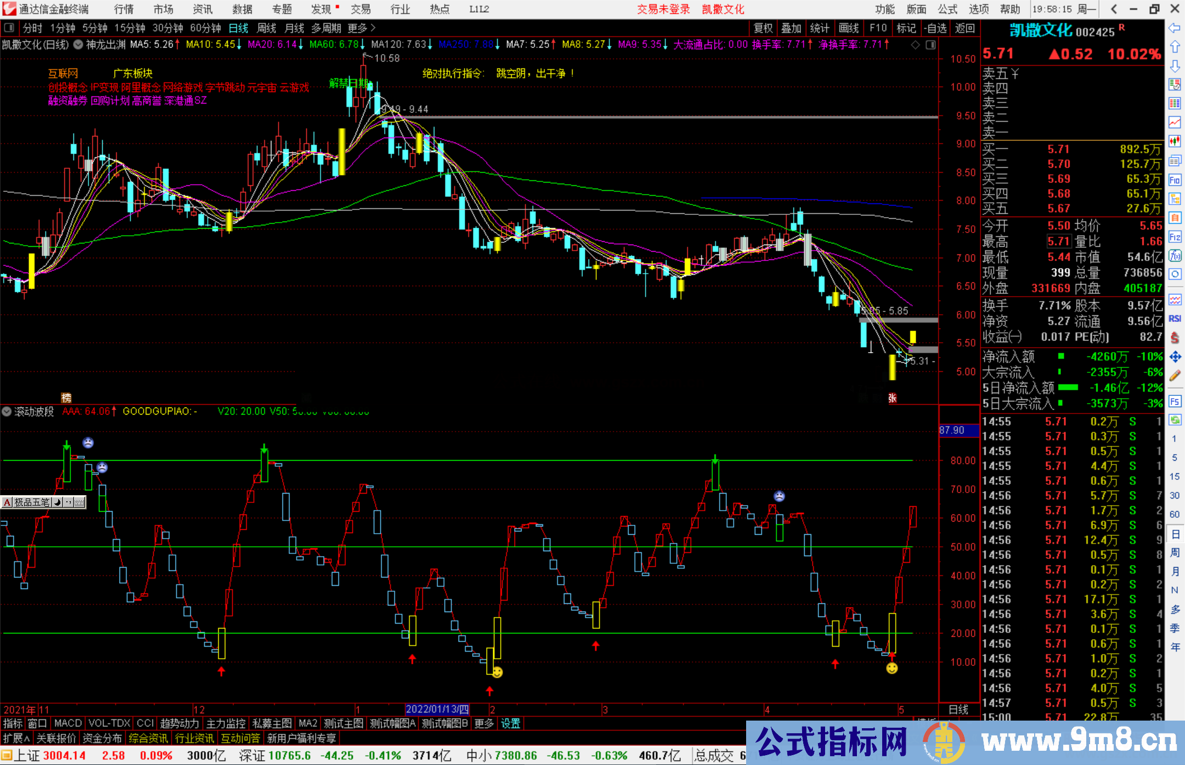The height and width of the screenshot is (765, 1185).
Task: Toggle the side panel button left of 分时
Action: pyautogui.click(x=9, y=28)
